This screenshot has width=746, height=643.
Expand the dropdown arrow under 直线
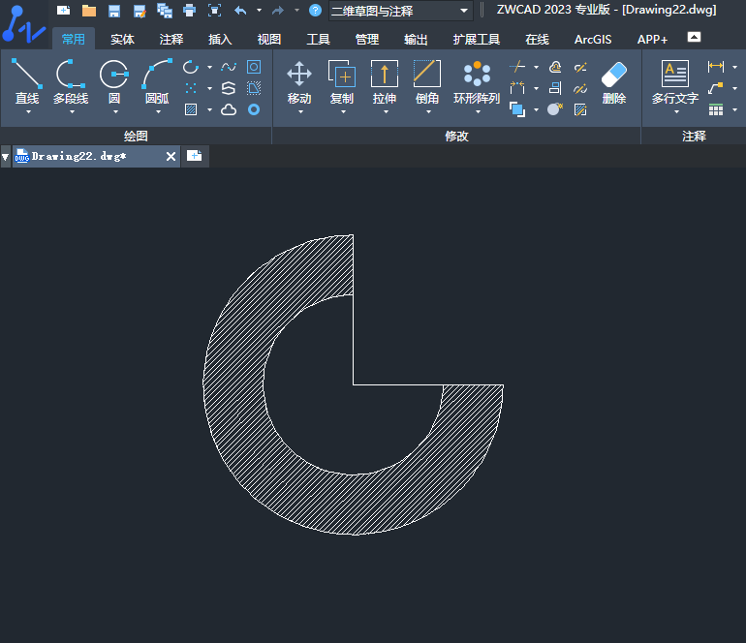click(x=28, y=112)
